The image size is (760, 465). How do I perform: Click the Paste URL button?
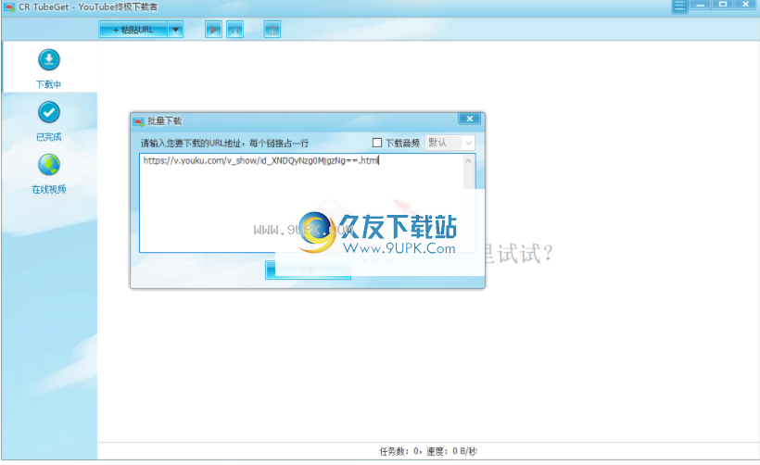pyautogui.click(x=133, y=30)
